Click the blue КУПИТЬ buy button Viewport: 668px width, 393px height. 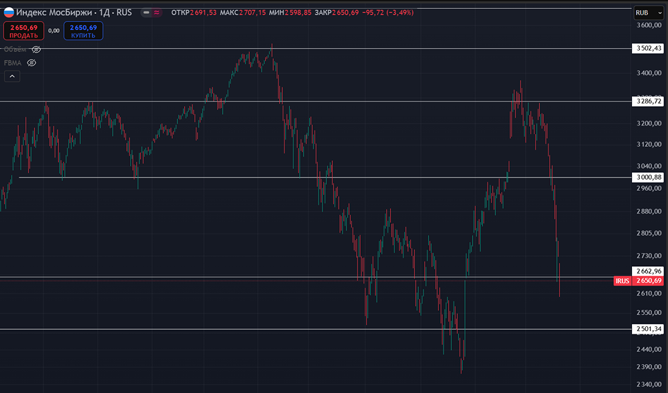[x=83, y=31]
